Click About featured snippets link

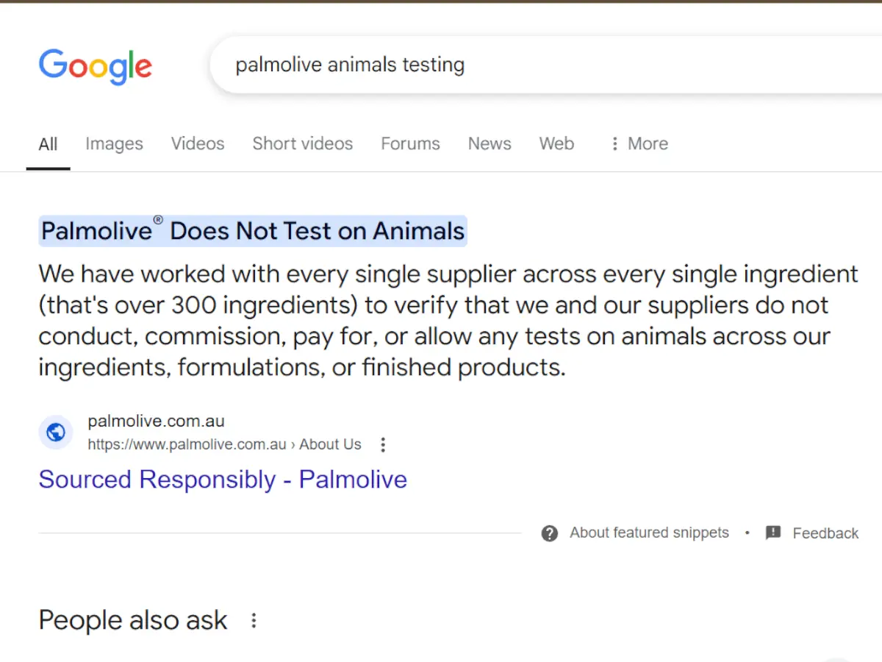click(649, 533)
